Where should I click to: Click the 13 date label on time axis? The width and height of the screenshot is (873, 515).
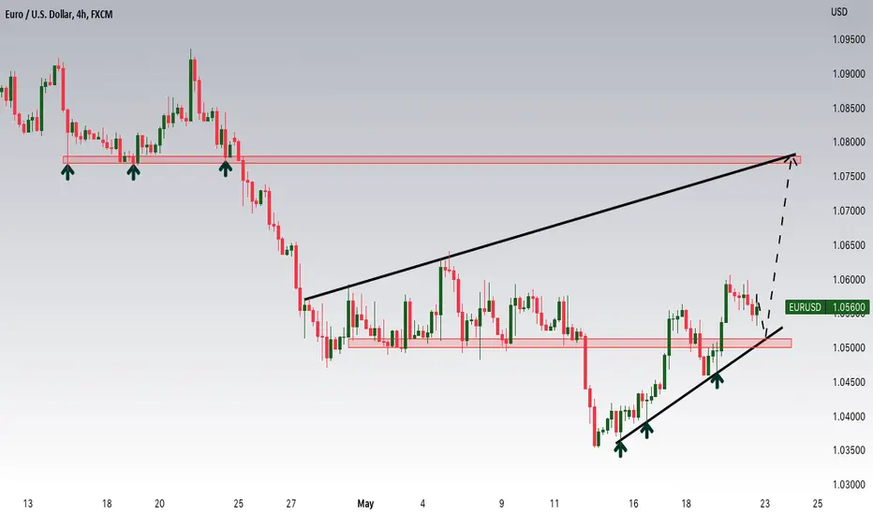coord(28,504)
